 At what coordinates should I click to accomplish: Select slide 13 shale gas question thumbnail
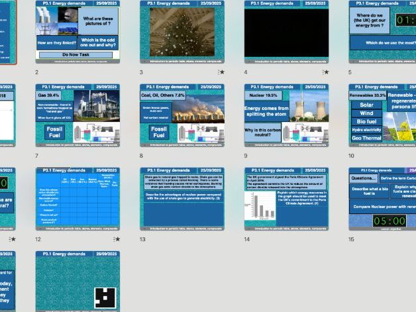pos(182,199)
